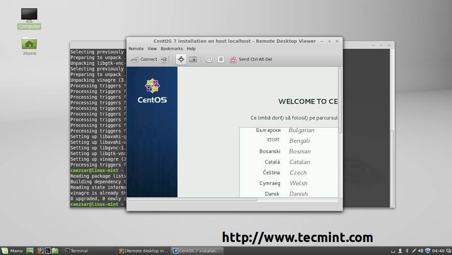The image size is (452, 255).
Task: Click the user icon in system tray
Action: pyautogui.click(x=400, y=251)
